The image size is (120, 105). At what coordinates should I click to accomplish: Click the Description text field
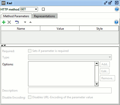(70, 90)
